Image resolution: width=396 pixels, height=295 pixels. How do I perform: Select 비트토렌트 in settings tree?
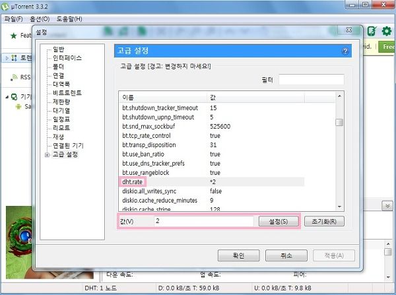pos(67,93)
